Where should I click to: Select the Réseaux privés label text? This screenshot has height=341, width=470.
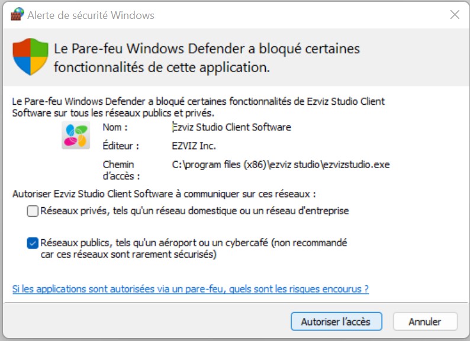click(x=195, y=211)
